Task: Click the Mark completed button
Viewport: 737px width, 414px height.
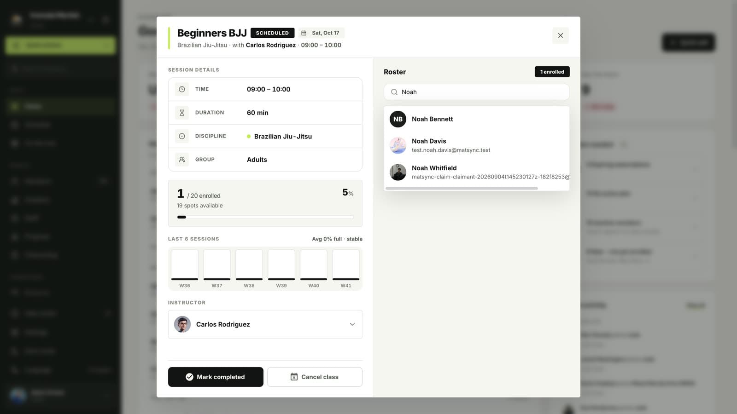Action: [x=216, y=377]
